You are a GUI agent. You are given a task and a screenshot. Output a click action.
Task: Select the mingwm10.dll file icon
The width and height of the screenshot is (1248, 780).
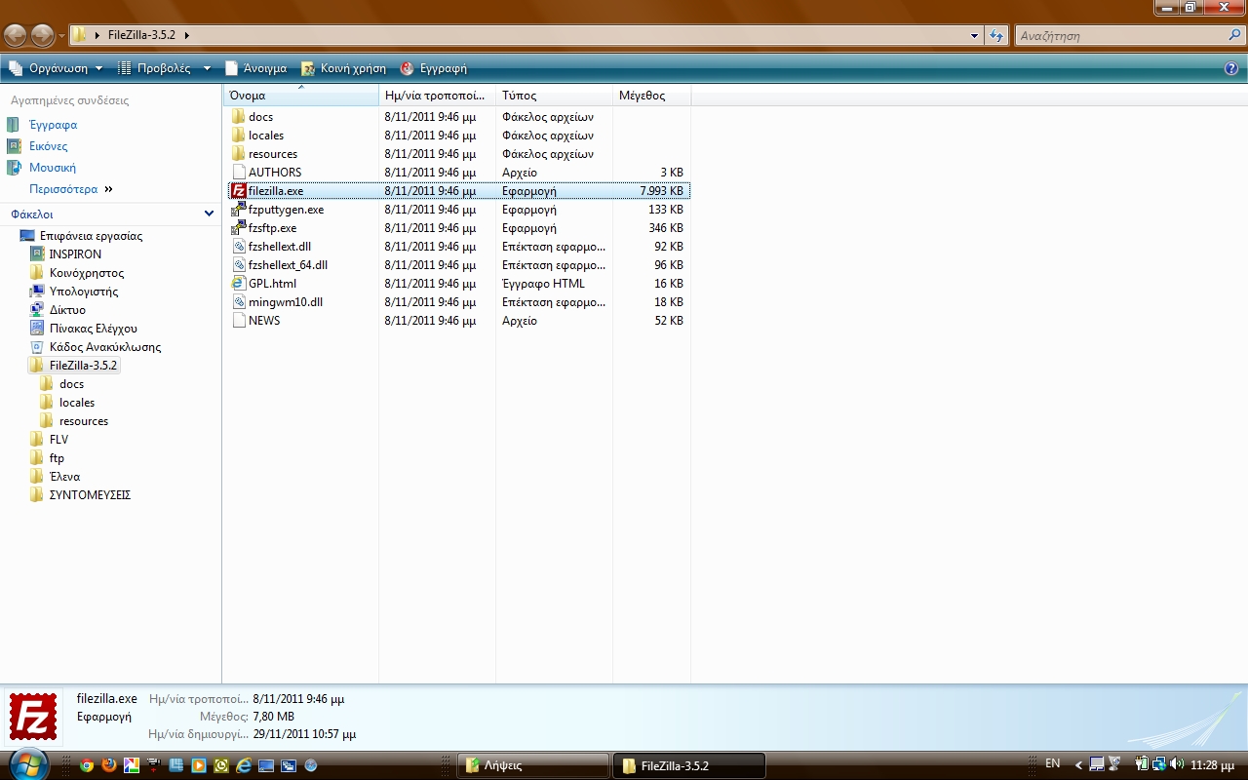click(239, 302)
